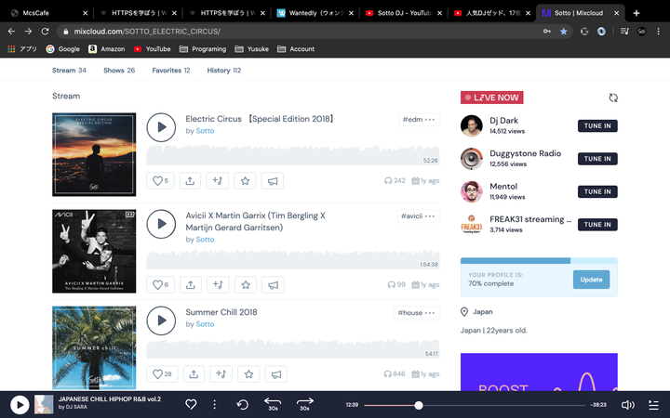Share the Avicii X Martin Garrix show

(191, 284)
